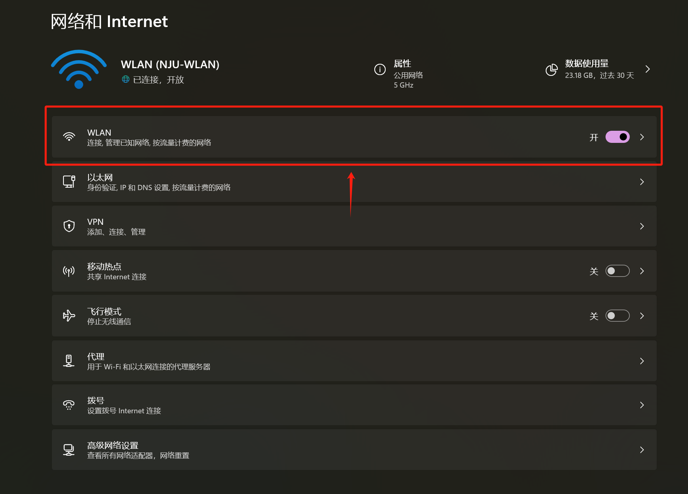Click the Ethernet monitor icon
The height and width of the screenshot is (494, 688).
click(x=69, y=182)
